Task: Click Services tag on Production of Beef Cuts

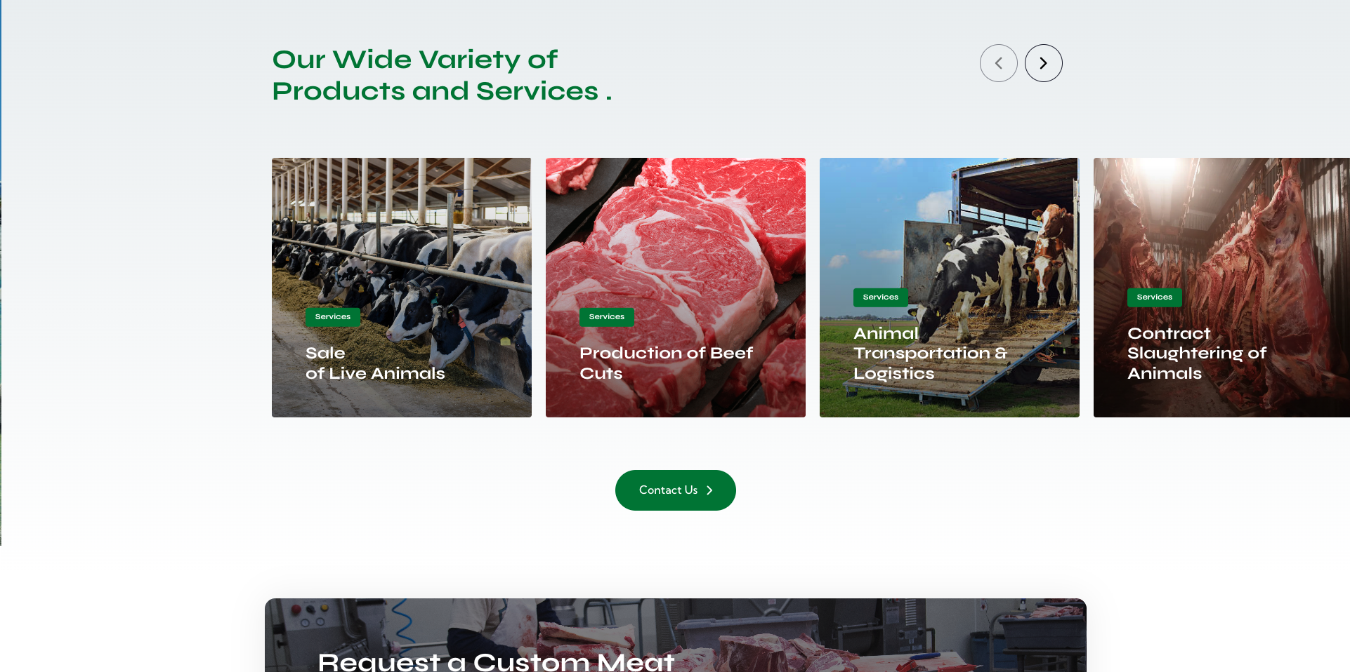Action: tap(607, 317)
